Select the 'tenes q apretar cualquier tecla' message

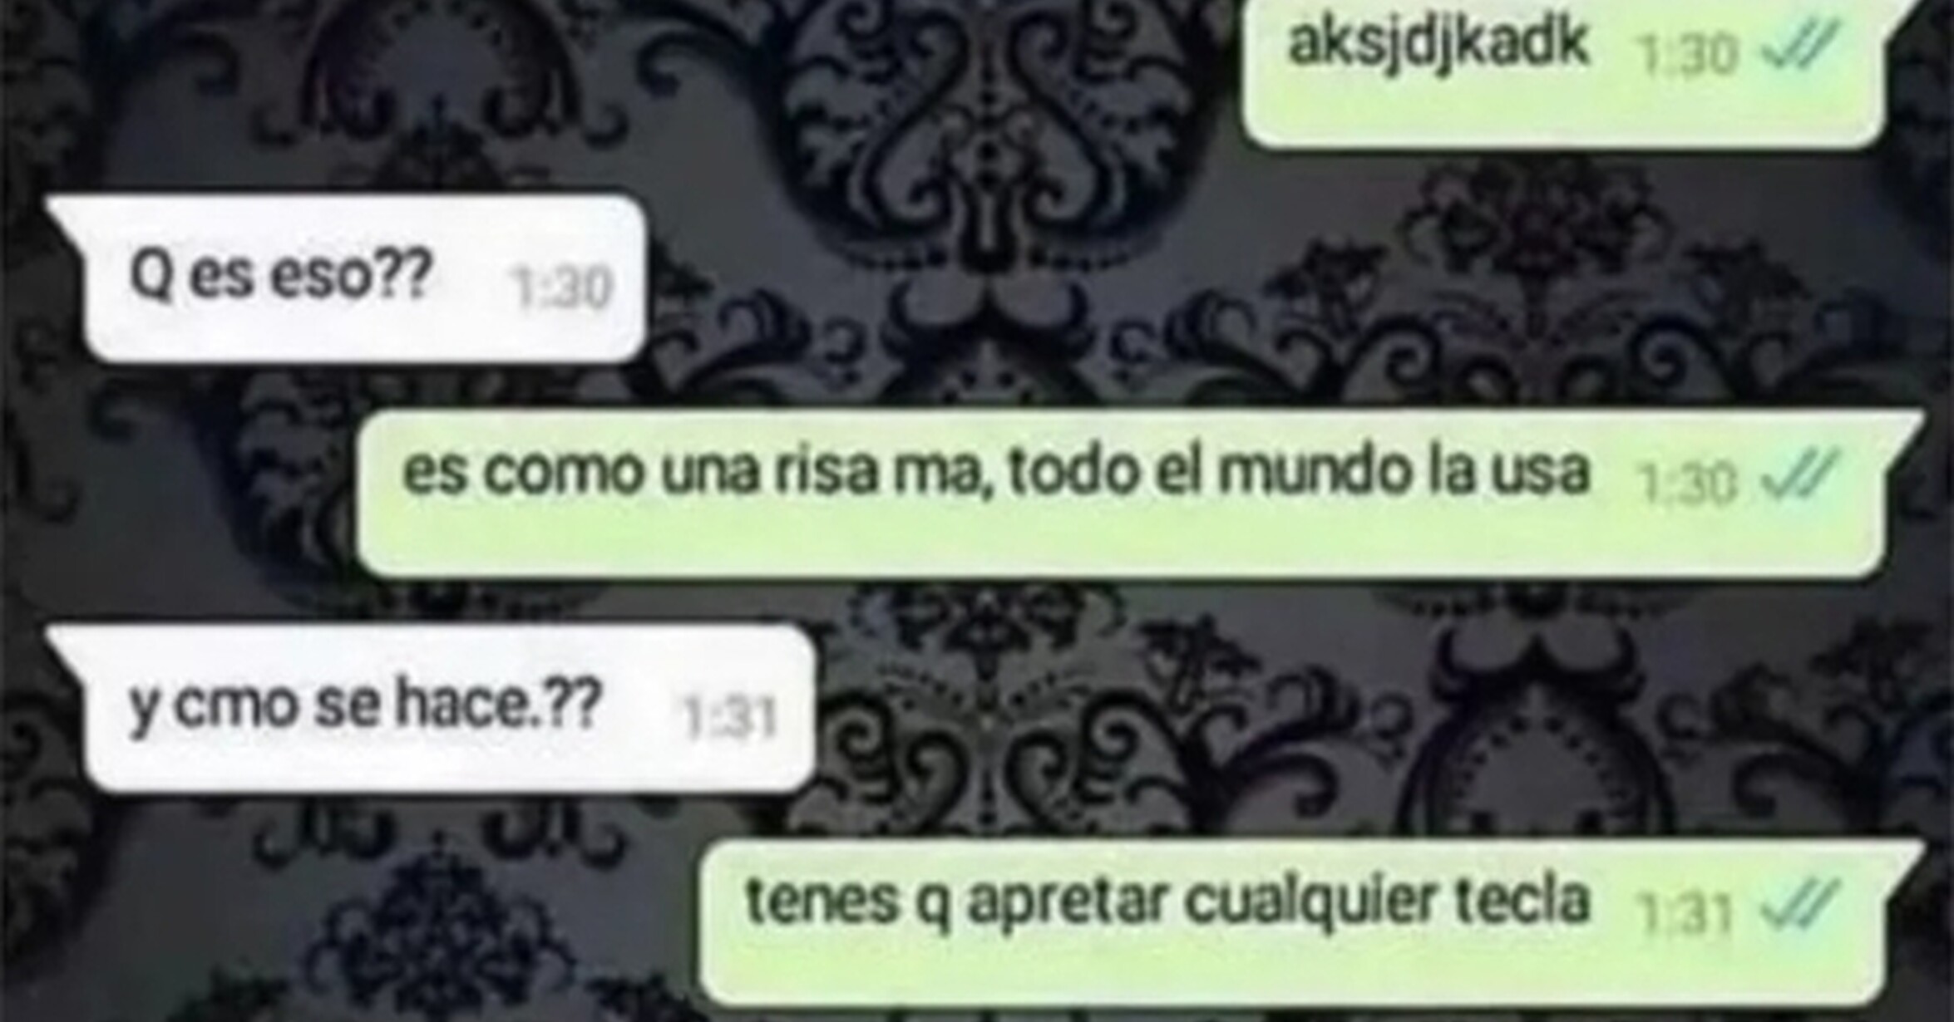pyautogui.click(x=1310, y=922)
